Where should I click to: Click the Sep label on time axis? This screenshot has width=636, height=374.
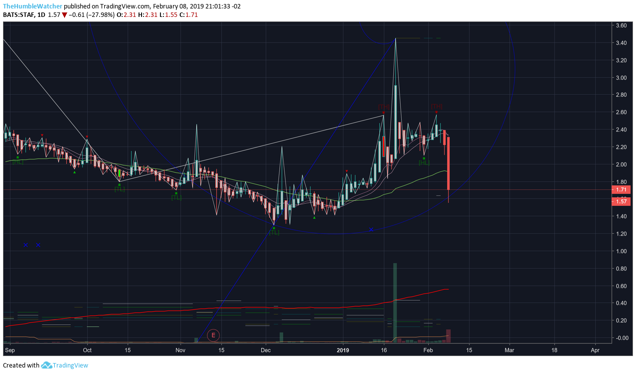point(10,350)
